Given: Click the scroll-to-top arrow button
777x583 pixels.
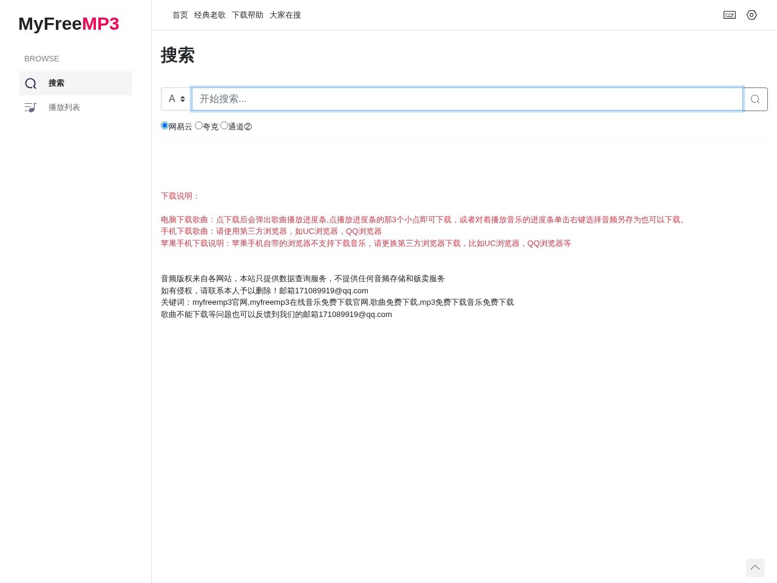Looking at the screenshot, I should (755, 567).
